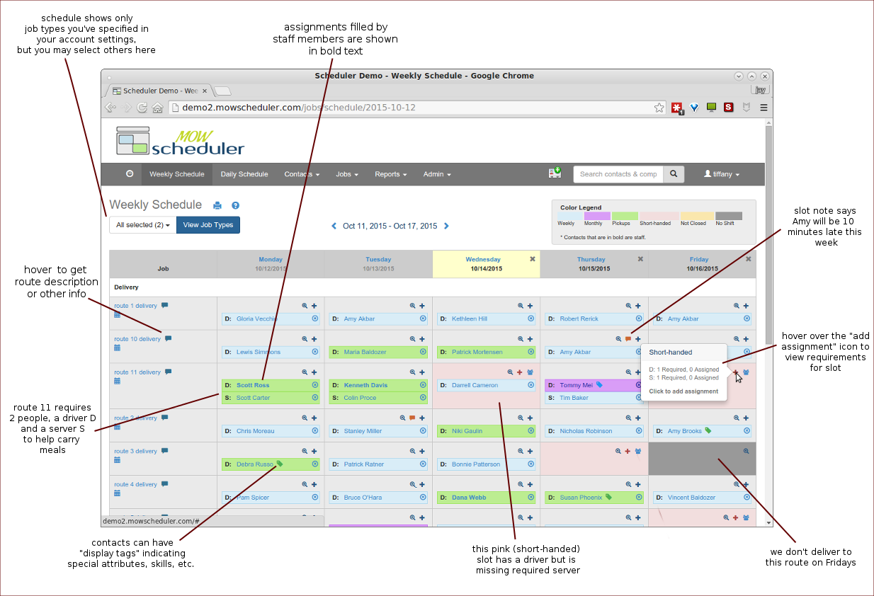Bookmark the page with Chrome's star icon
Image resolution: width=874 pixels, height=596 pixels.
(x=659, y=108)
